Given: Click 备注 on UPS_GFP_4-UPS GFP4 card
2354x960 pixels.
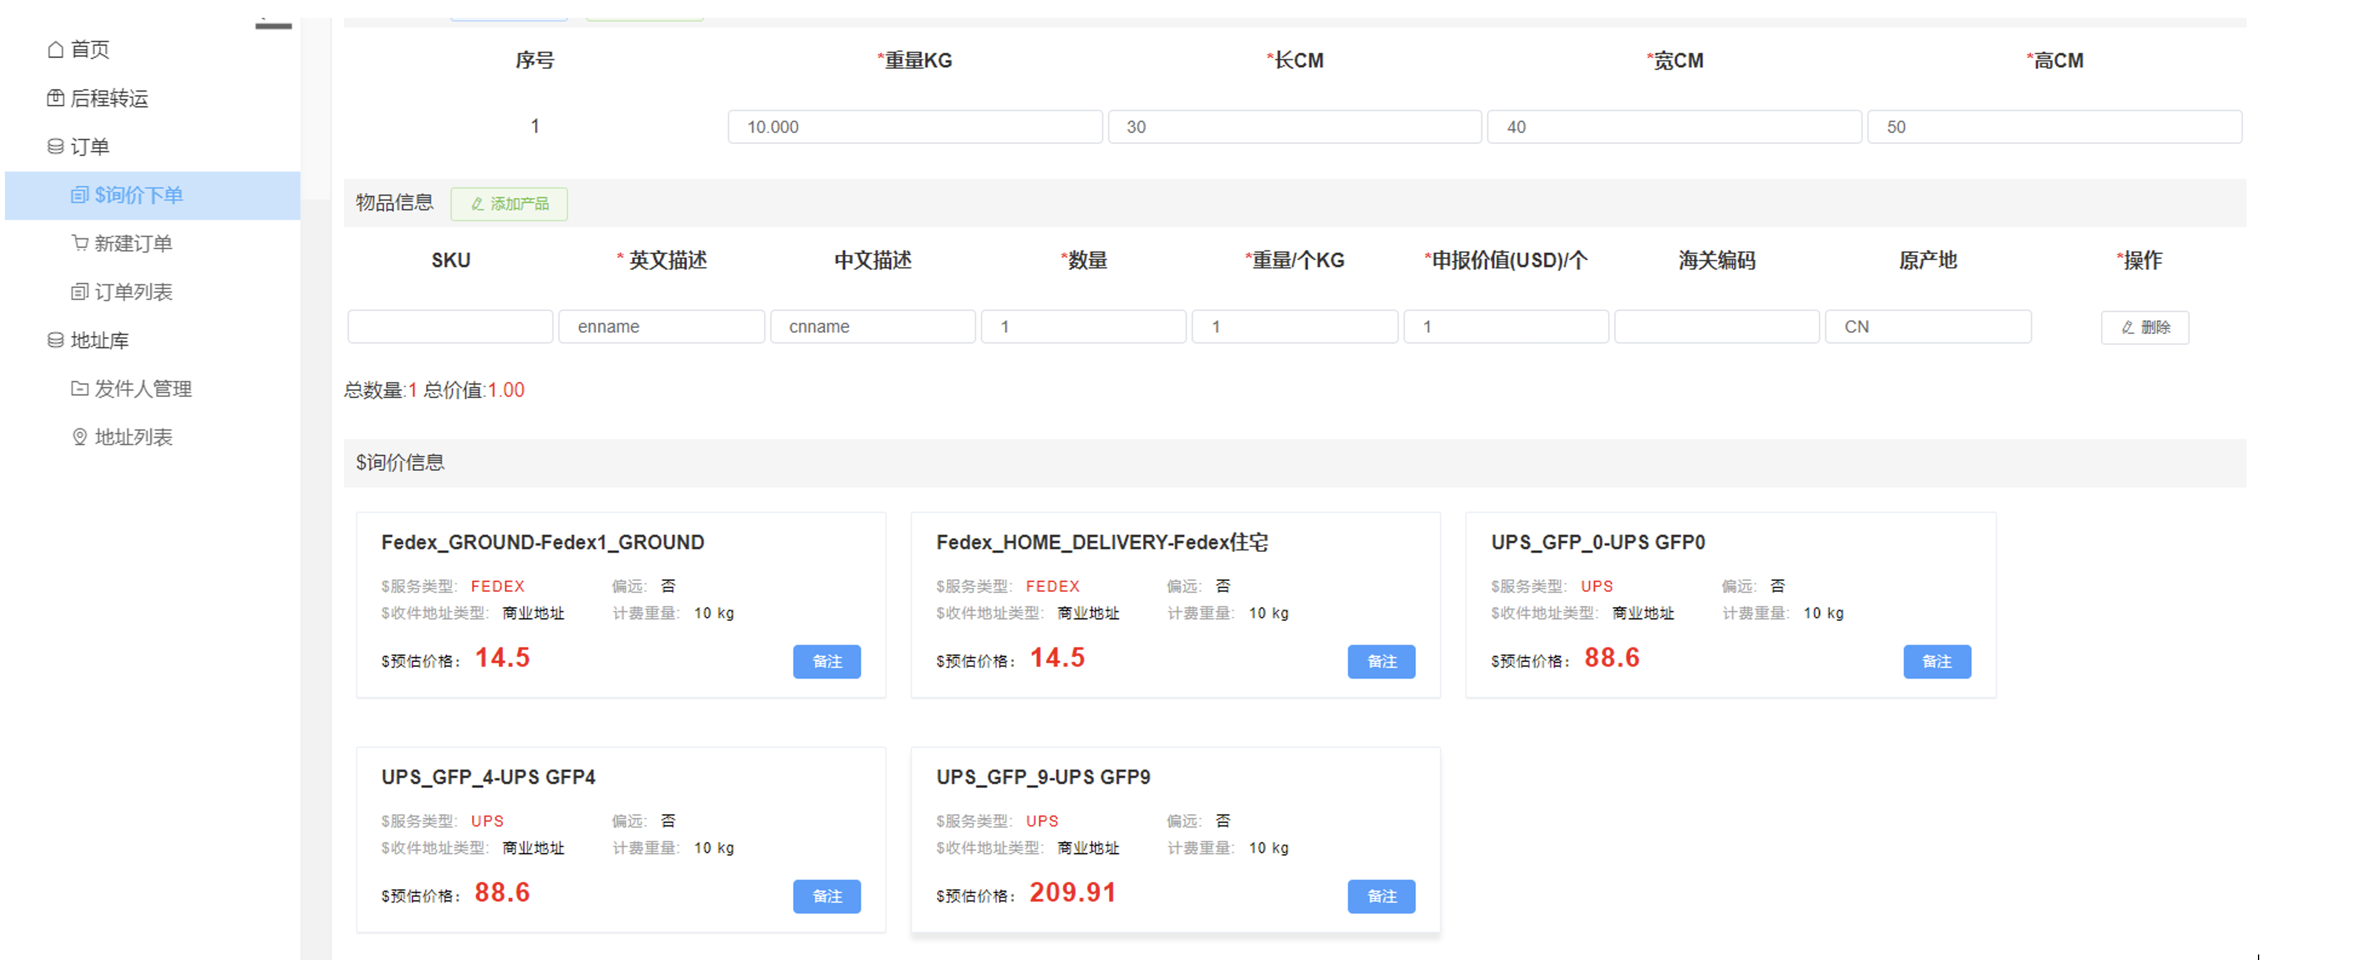Looking at the screenshot, I should (x=827, y=896).
